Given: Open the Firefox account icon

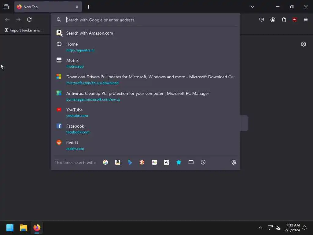Looking at the screenshot, I should click(x=273, y=20).
